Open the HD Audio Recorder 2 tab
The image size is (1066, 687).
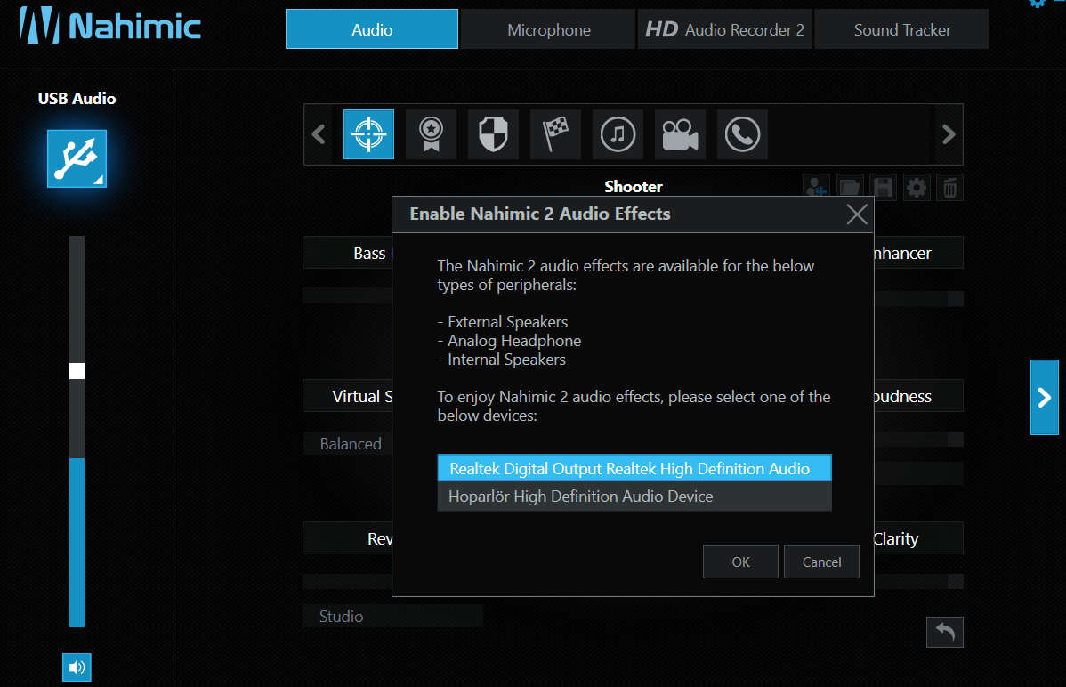tap(724, 29)
